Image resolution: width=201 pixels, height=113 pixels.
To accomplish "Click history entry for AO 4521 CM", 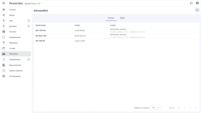I will 128,36.
